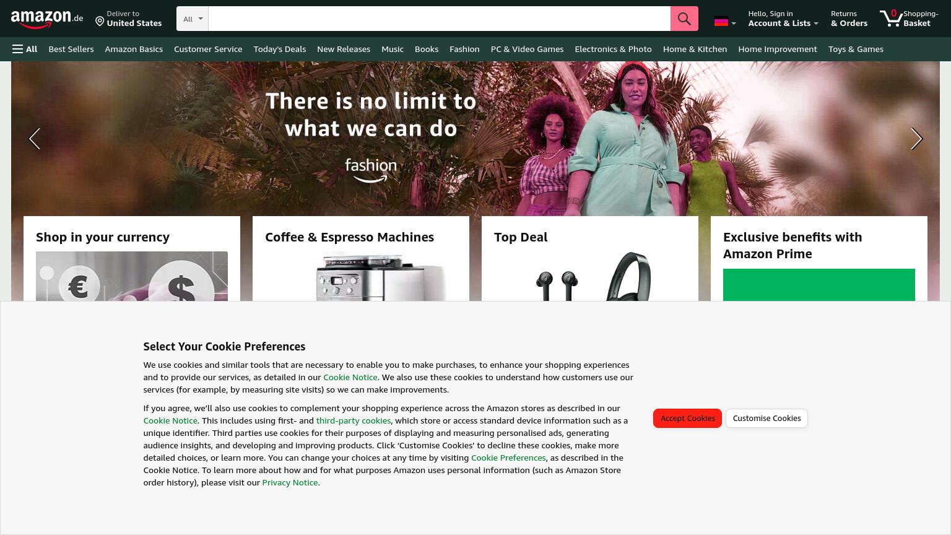Open PC & Video Games

527,49
